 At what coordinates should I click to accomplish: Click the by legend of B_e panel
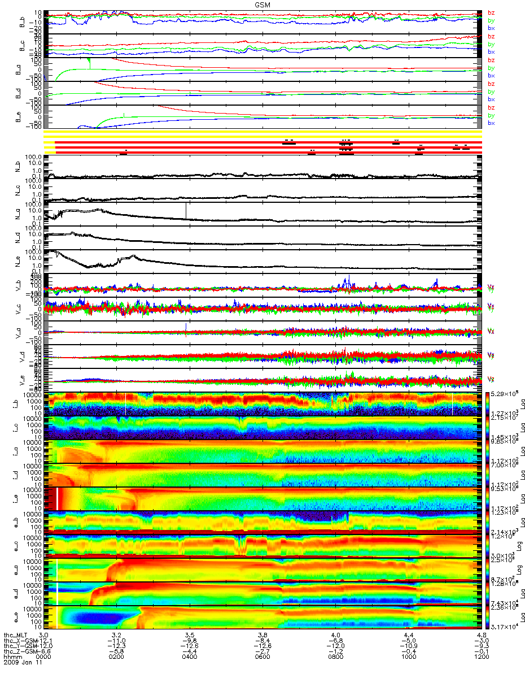491,115
